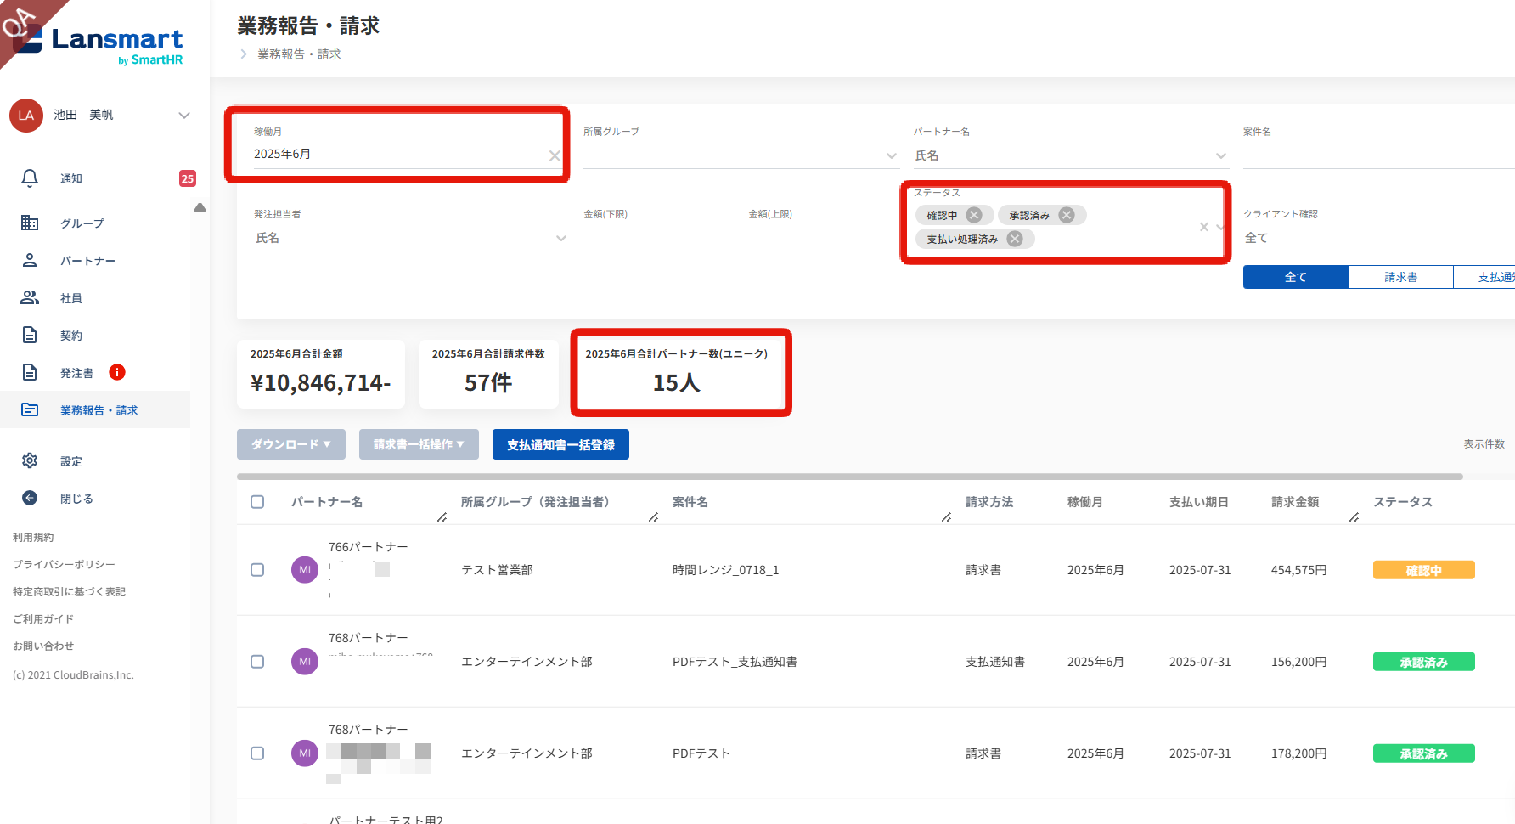1515x824 pixels.
Task: Select the 請求書 filter tab
Action: point(1401,277)
